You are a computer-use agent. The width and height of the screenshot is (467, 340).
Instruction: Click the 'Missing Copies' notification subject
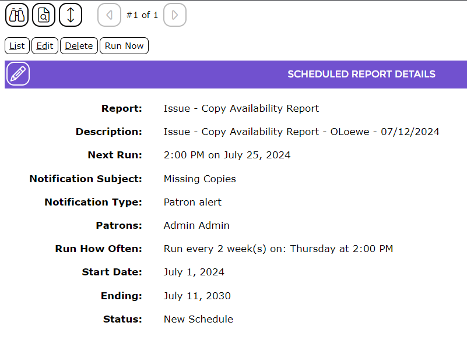200,179
